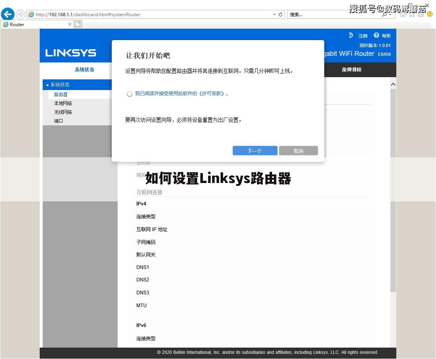Click the up arrow of the page scrollbar
The height and width of the screenshot is (359, 436).
(x=393, y=84)
